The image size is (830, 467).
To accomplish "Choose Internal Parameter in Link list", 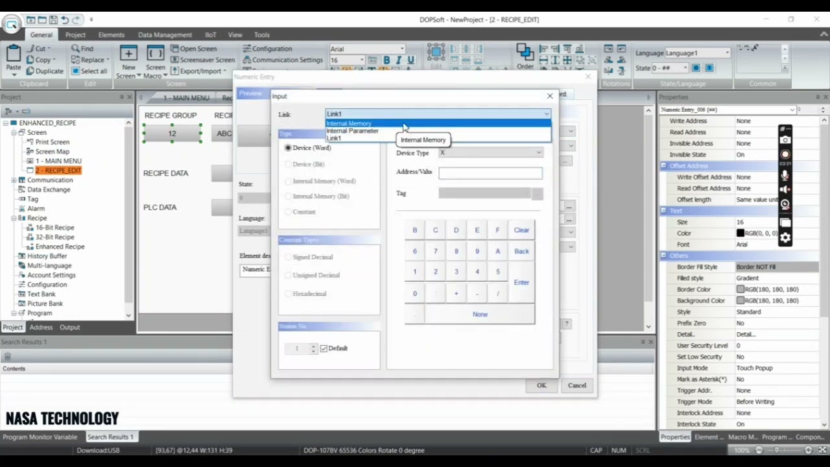I will pos(438,131).
